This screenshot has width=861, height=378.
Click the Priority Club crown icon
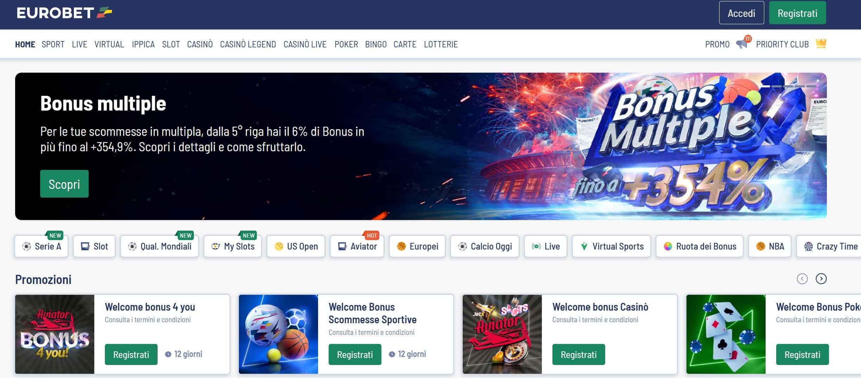(821, 44)
